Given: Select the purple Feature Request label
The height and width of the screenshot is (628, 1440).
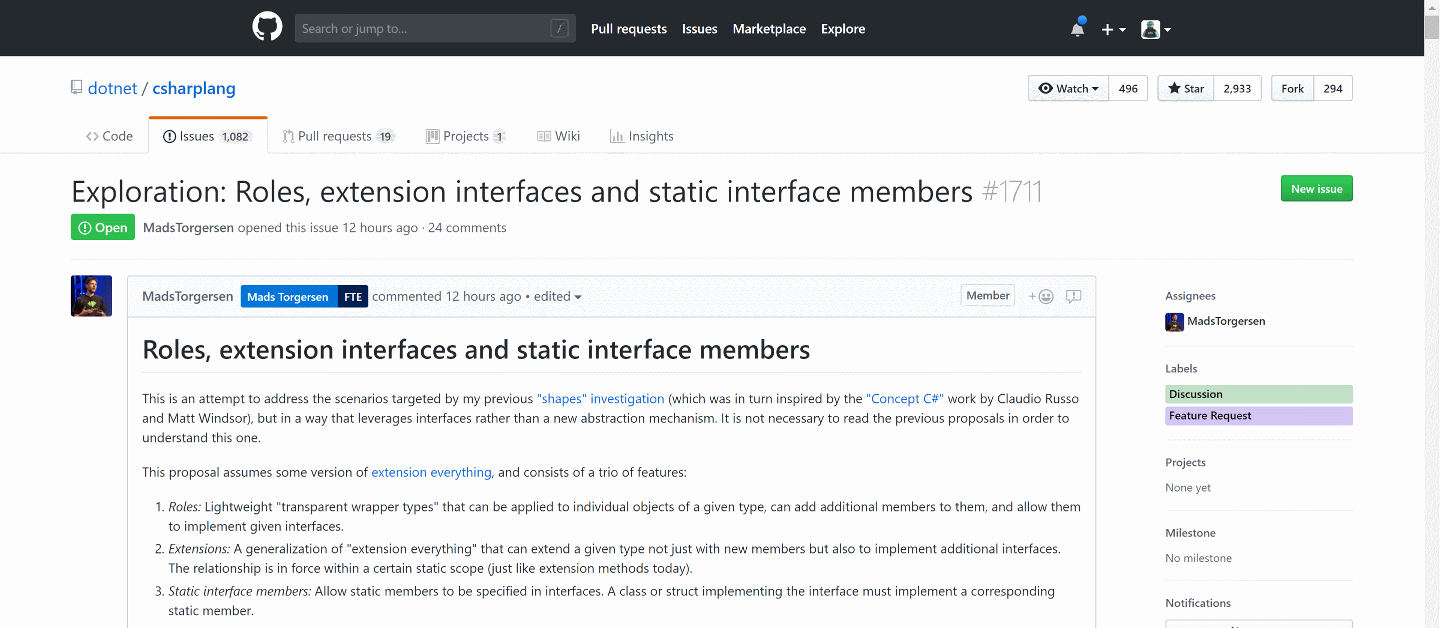Looking at the screenshot, I should click(x=1259, y=416).
